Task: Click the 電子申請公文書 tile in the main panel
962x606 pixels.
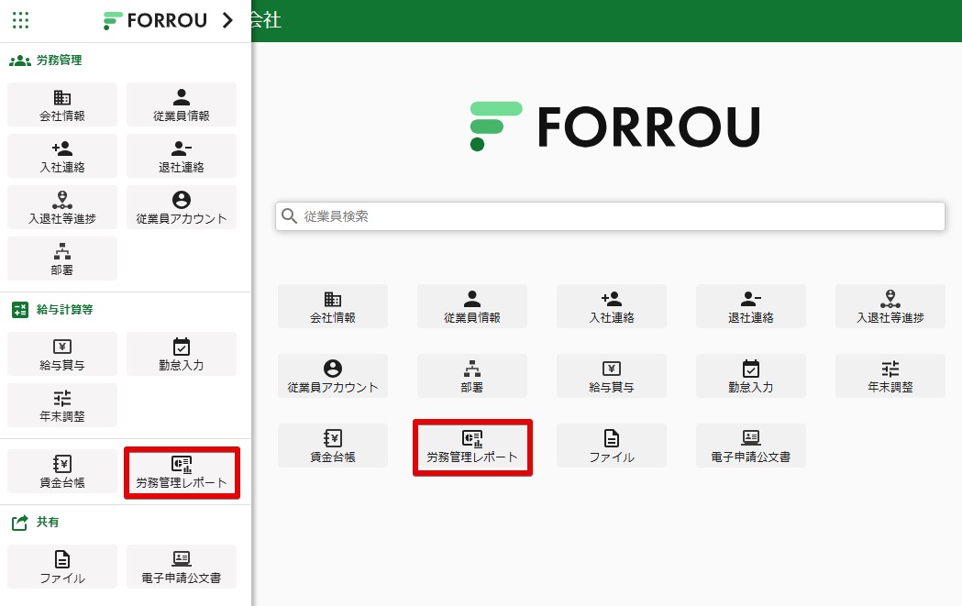Action: pos(750,446)
